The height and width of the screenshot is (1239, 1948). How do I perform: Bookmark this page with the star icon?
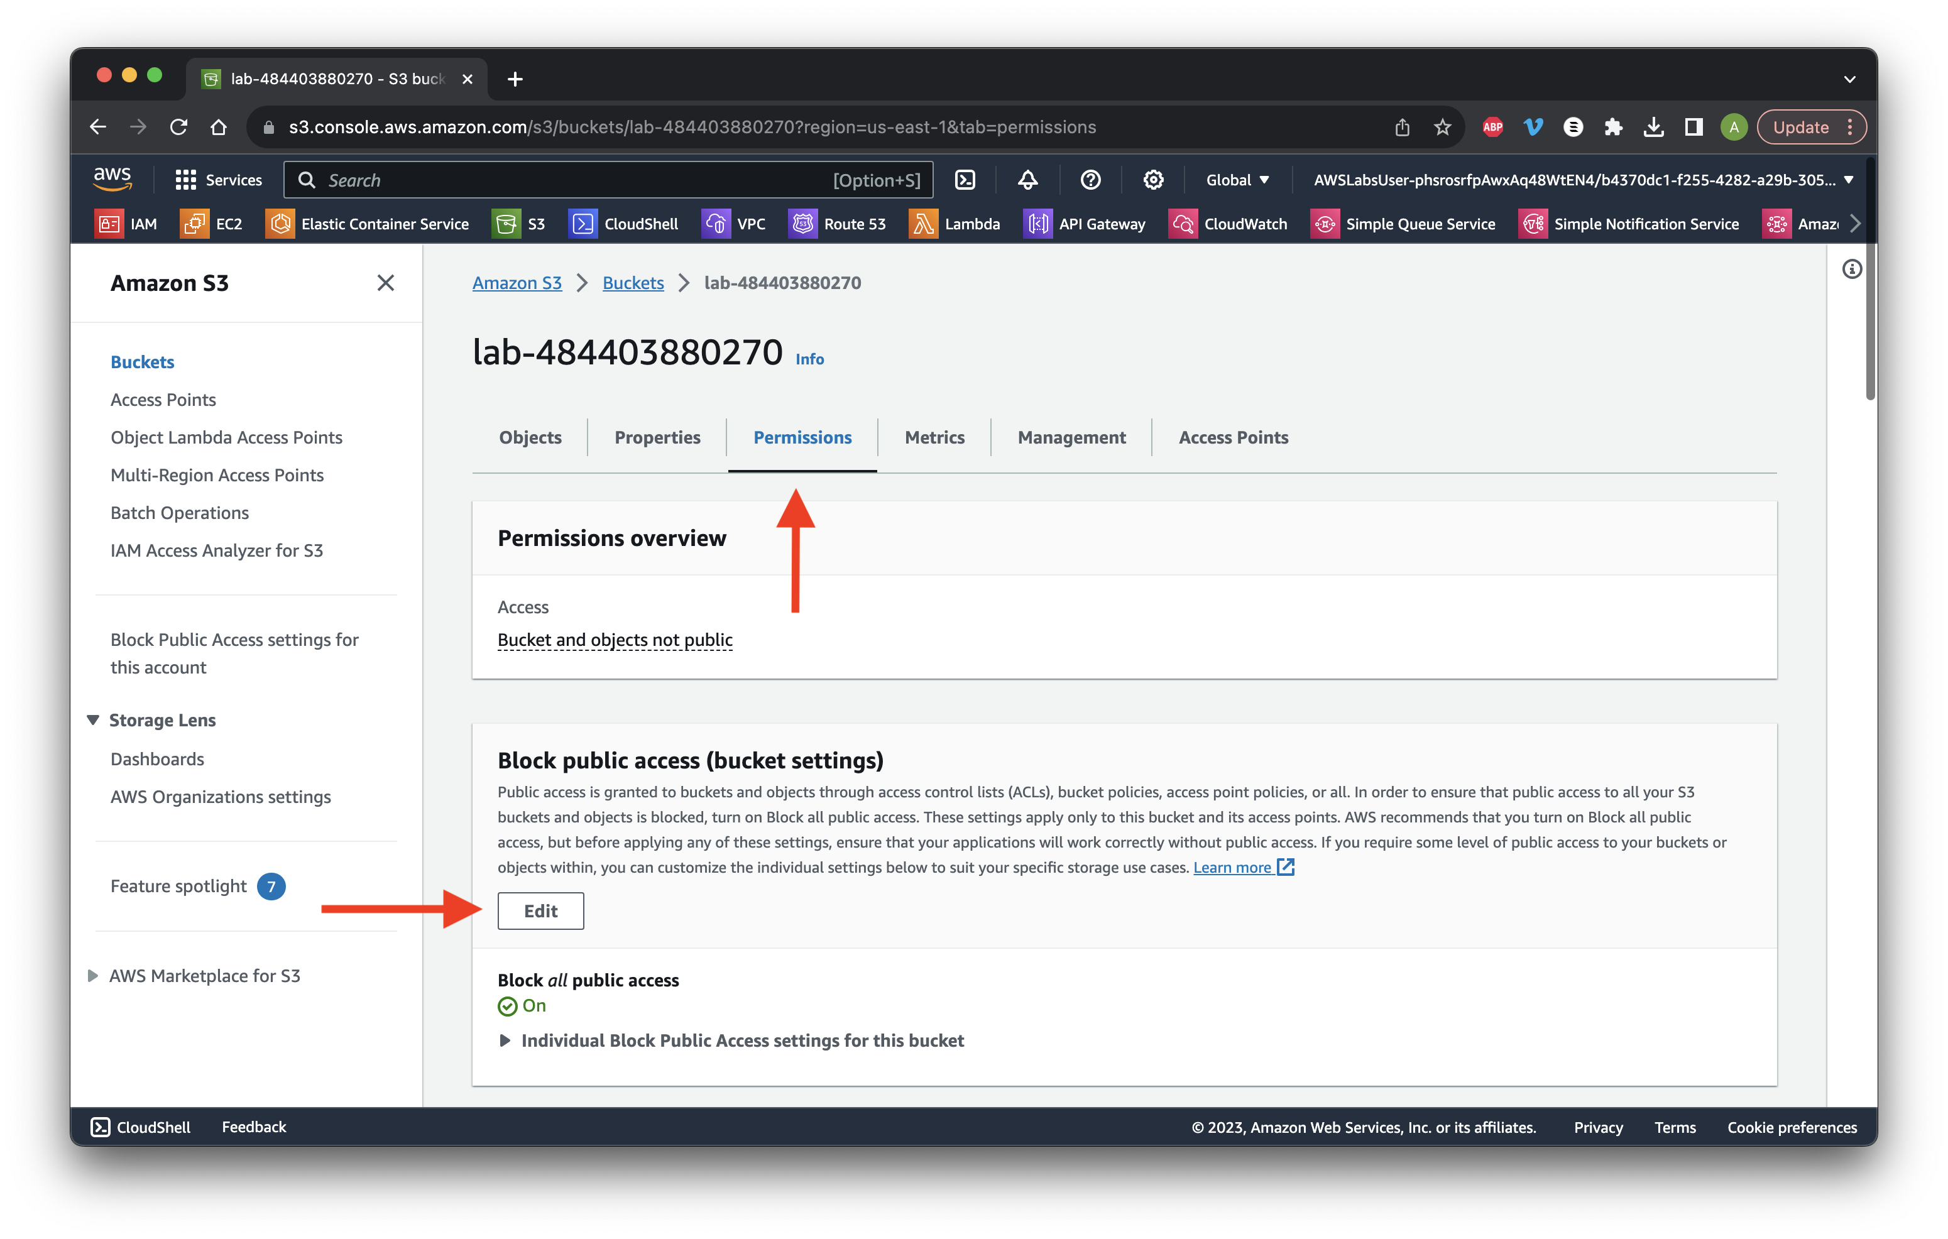click(x=1442, y=127)
